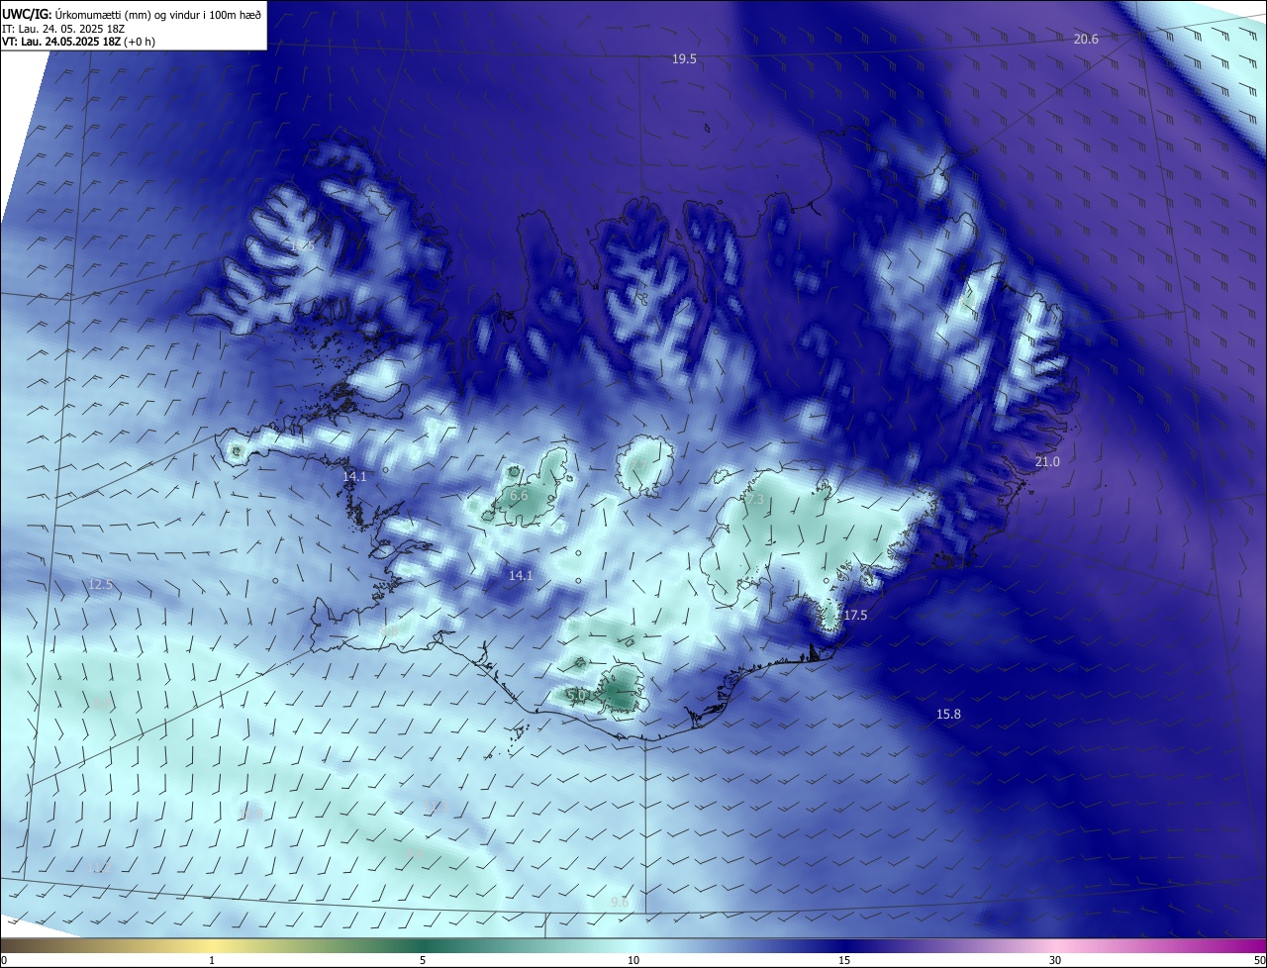
Task: Click the 15.8 value over the ocean
Action: [948, 714]
